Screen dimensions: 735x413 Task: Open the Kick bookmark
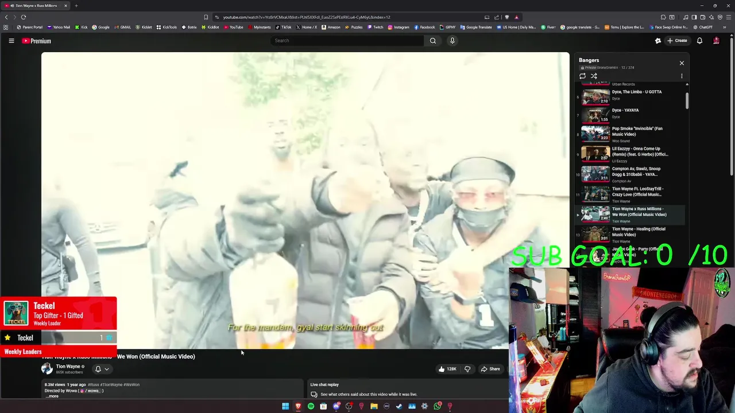tap(81, 27)
